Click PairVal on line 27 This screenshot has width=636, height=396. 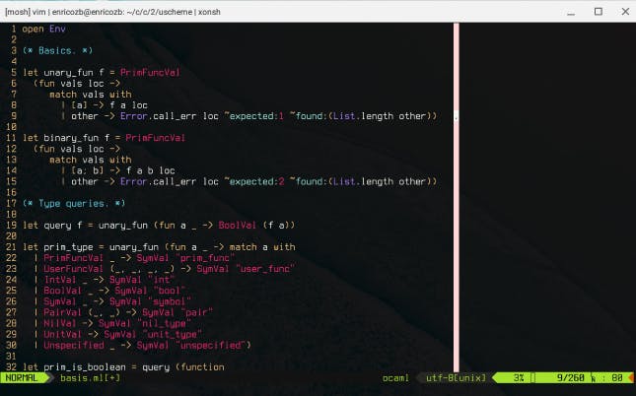click(63, 313)
